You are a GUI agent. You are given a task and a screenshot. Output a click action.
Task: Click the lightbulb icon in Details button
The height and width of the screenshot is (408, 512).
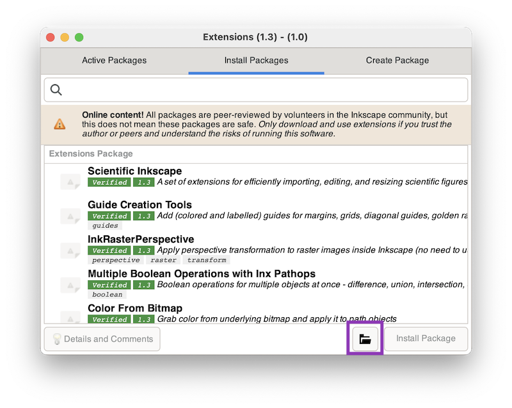(56, 339)
